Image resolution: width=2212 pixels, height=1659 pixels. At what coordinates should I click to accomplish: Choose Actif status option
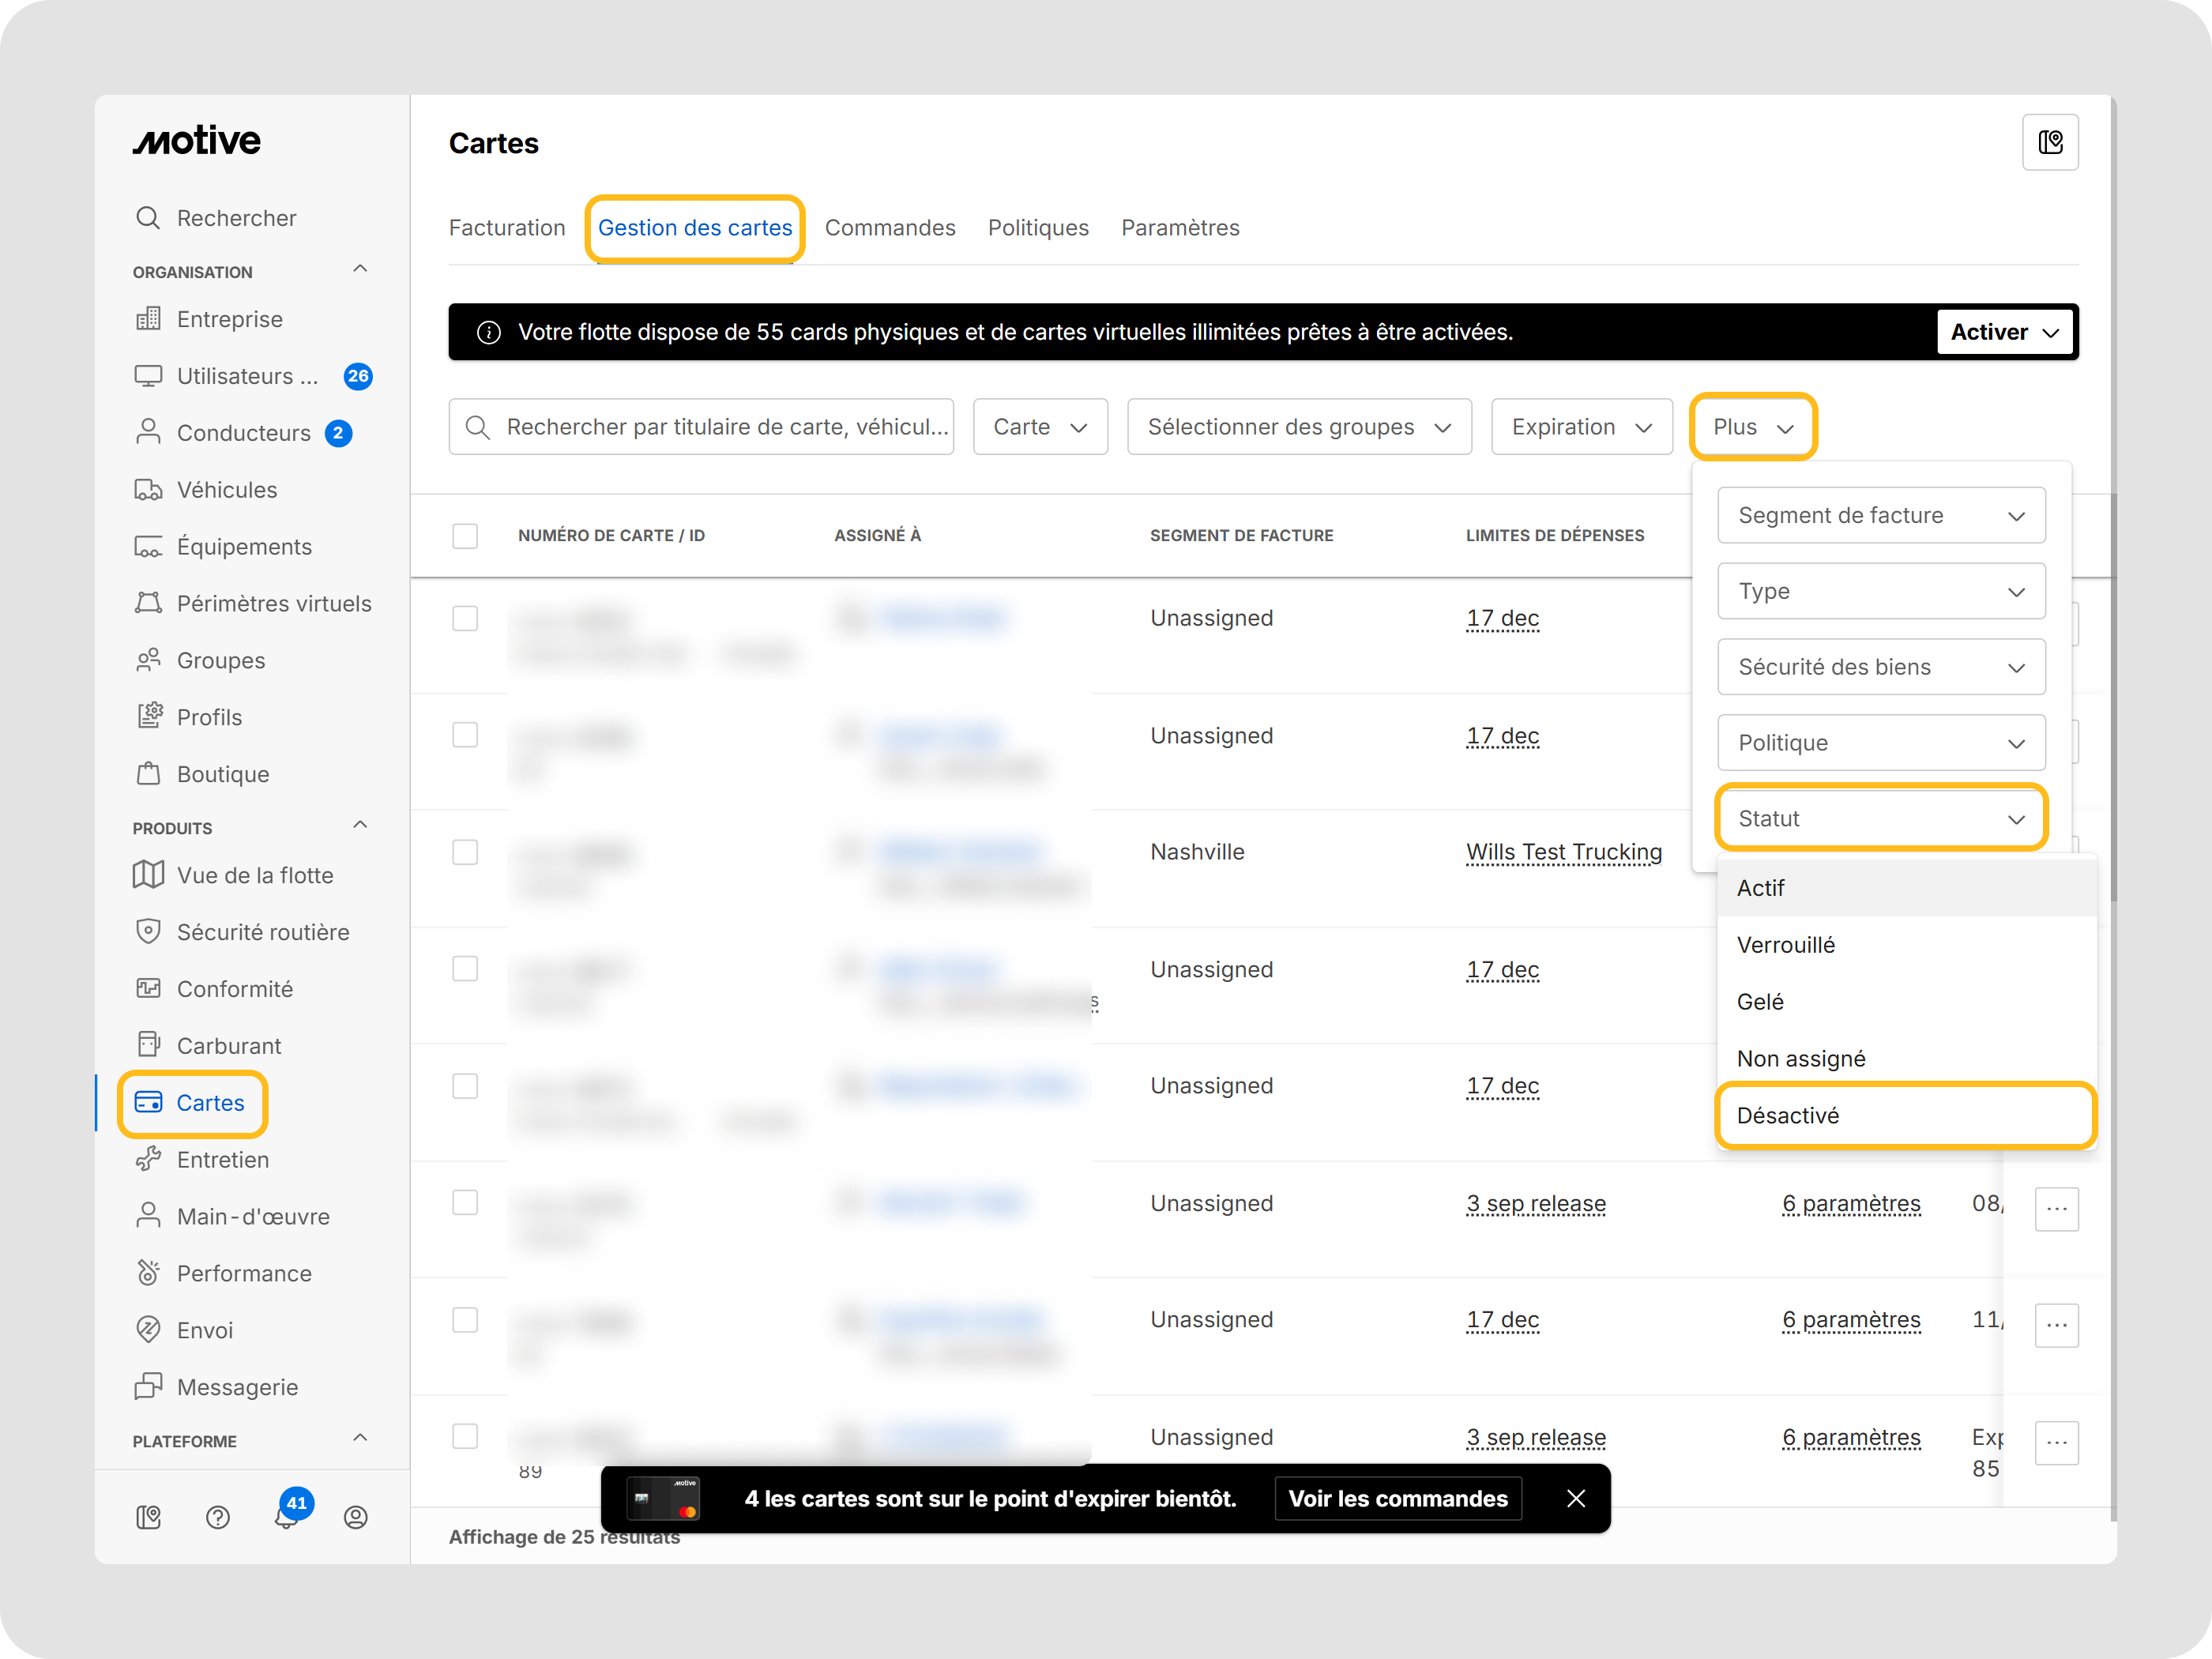pos(1906,888)
